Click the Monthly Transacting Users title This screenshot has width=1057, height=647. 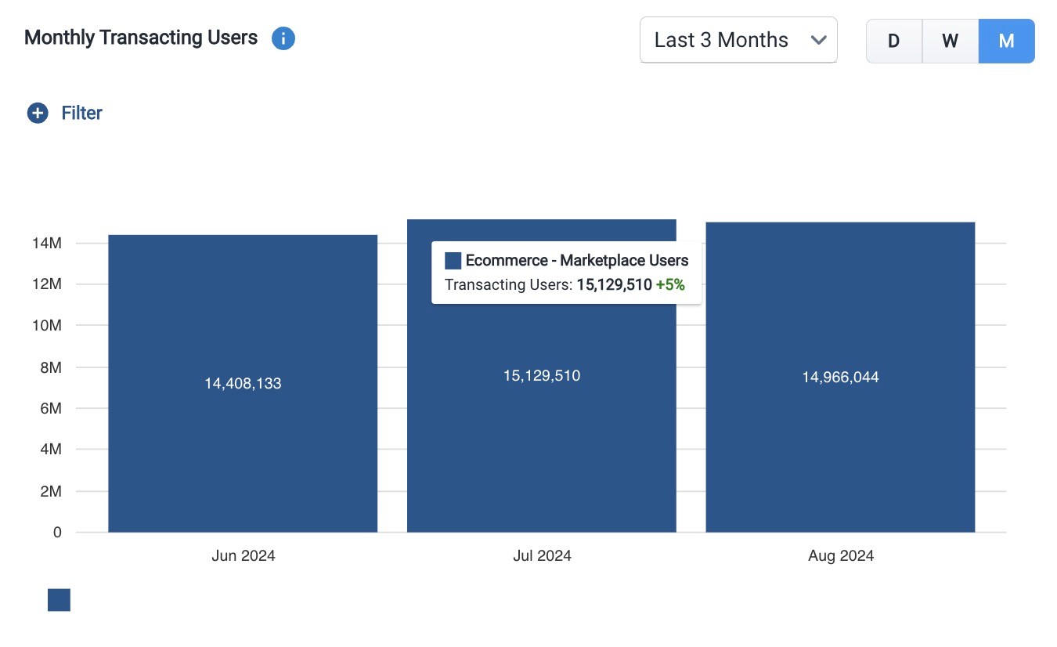coord(141,38)
